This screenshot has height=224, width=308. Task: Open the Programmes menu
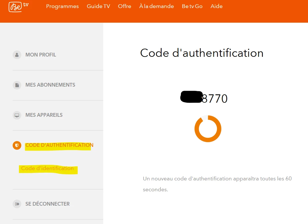(62, 6)
